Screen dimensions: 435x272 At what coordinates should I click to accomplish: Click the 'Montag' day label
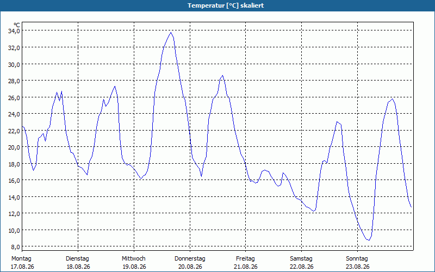point(21,259)
